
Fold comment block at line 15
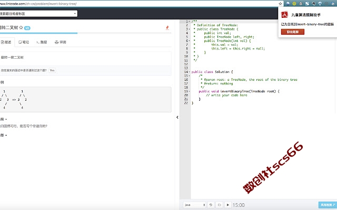point(190,76)
